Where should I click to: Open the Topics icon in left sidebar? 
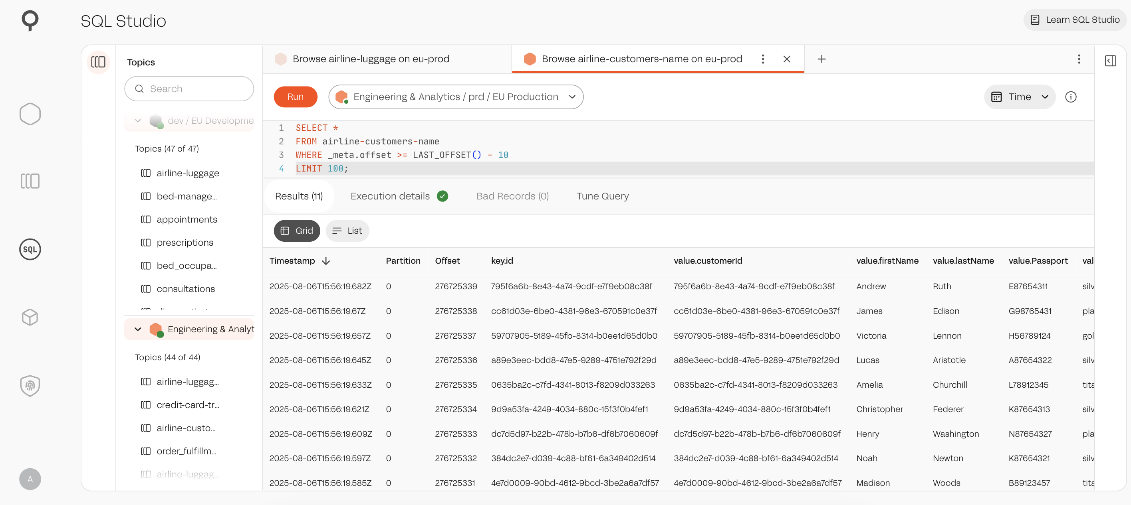[x=30, y=181]
